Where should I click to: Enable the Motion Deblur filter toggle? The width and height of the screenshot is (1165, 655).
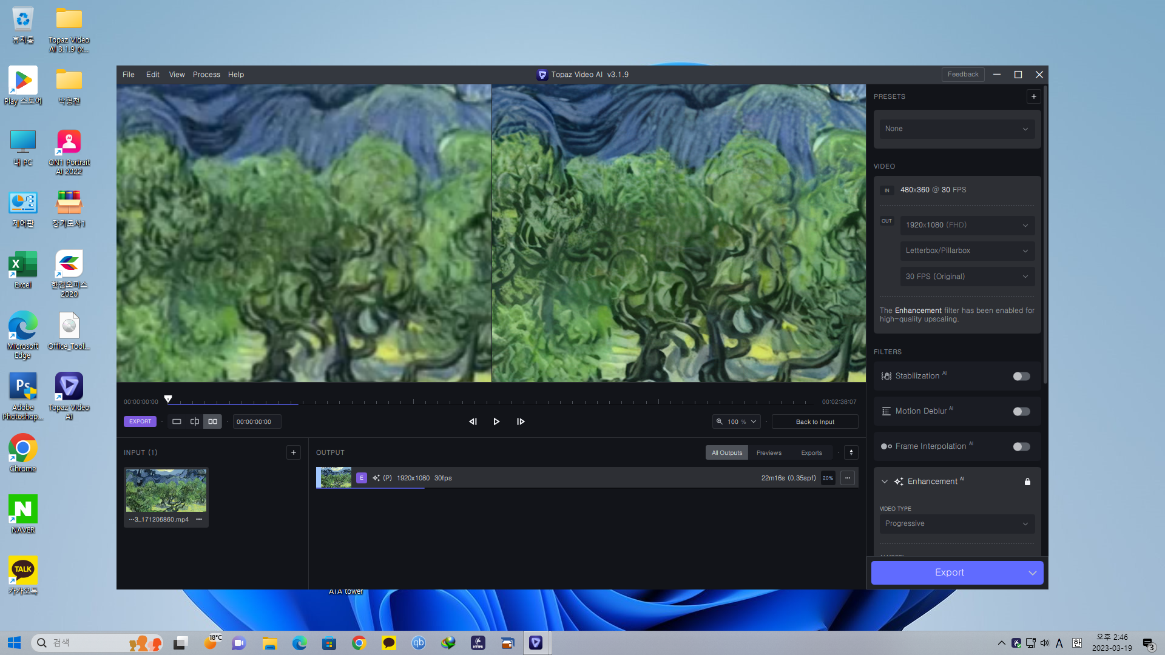pos(1021,411)
